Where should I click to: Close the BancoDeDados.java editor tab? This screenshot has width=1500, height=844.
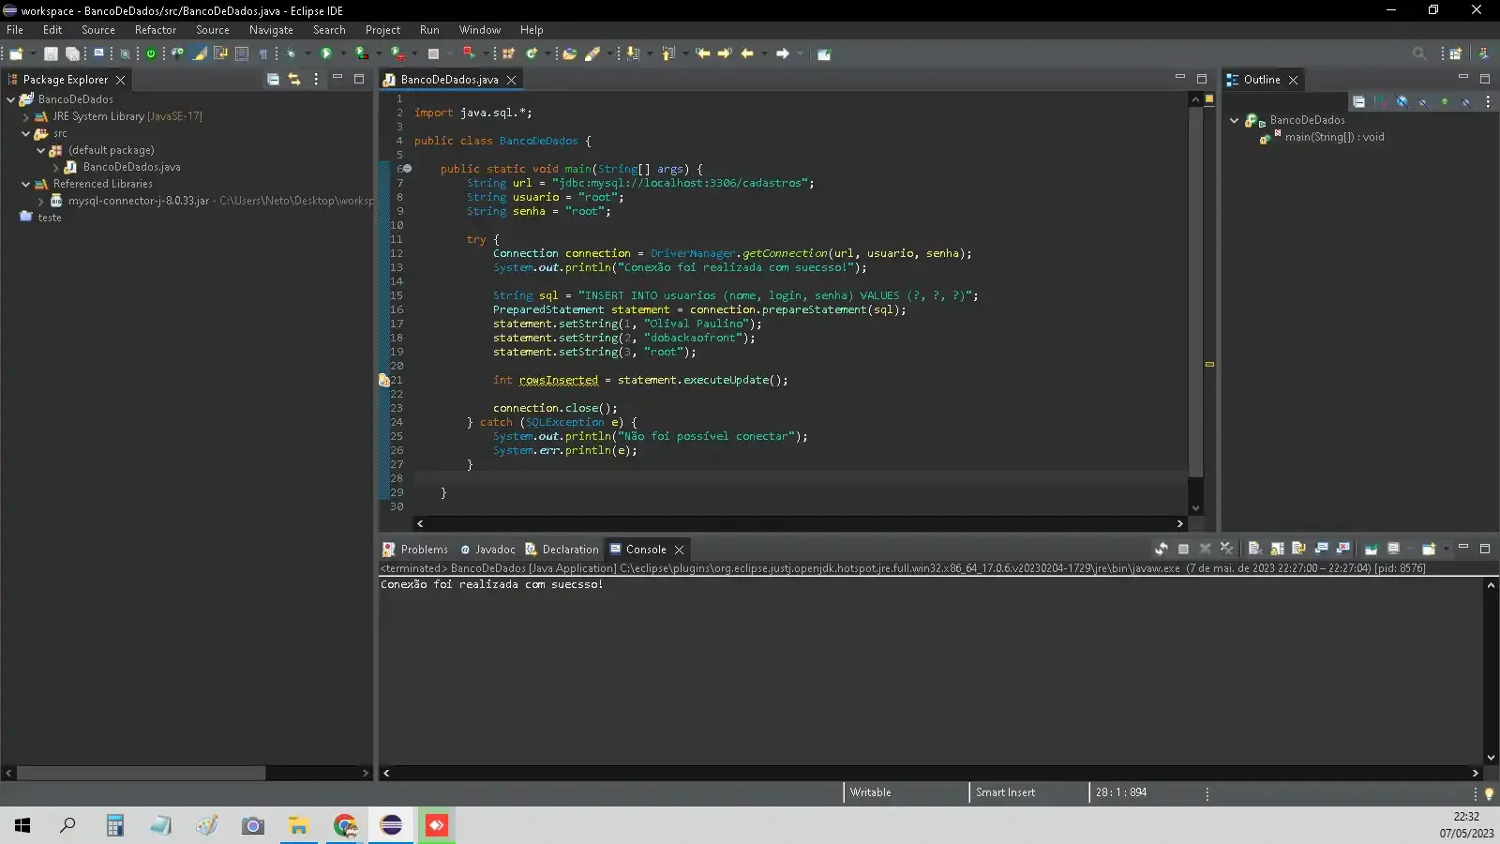tap(511, 80)
